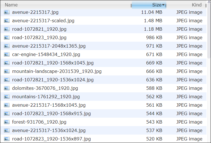Click the vertical scrollbar thumb
The image size is (211, 143).
point(209,30)
